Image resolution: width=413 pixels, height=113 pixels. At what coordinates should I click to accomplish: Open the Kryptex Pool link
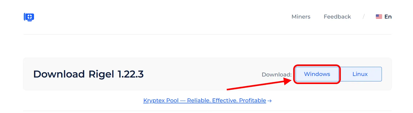coord(205,100)
